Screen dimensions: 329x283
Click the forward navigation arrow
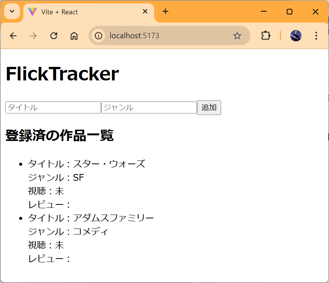(x=33, y=36)
